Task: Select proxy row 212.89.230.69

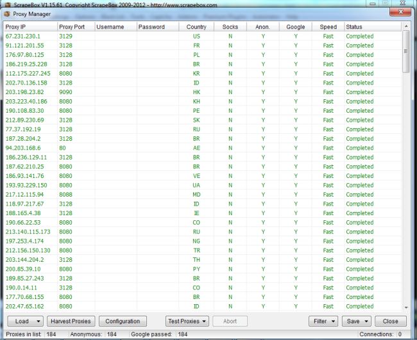Action: [202, 120]
